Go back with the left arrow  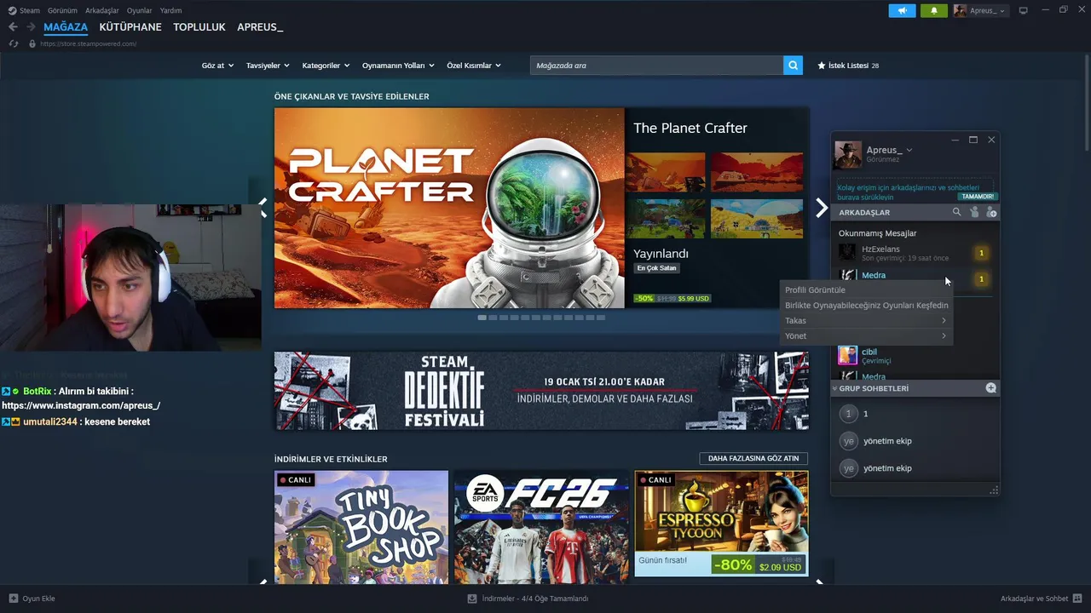13,27
